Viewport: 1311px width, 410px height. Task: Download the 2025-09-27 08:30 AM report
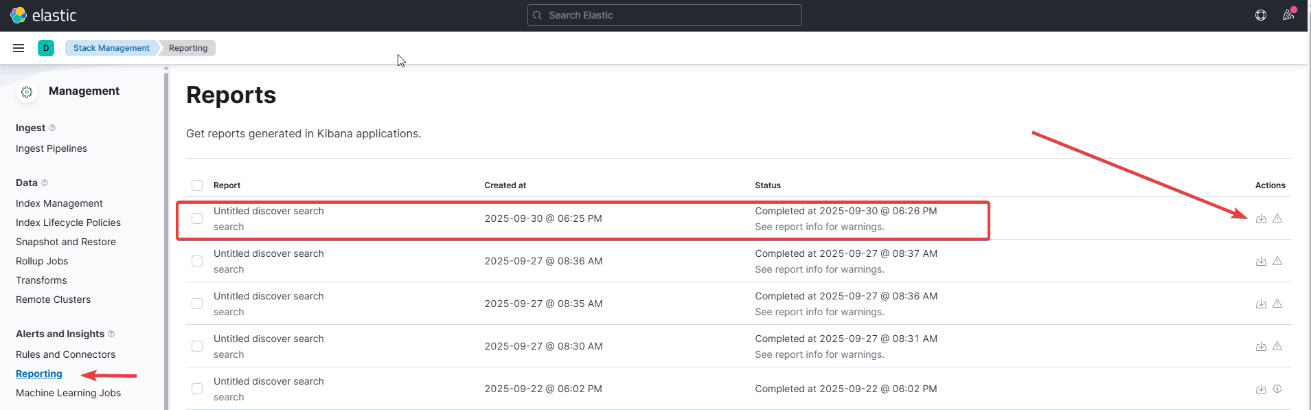(1261, 346)
